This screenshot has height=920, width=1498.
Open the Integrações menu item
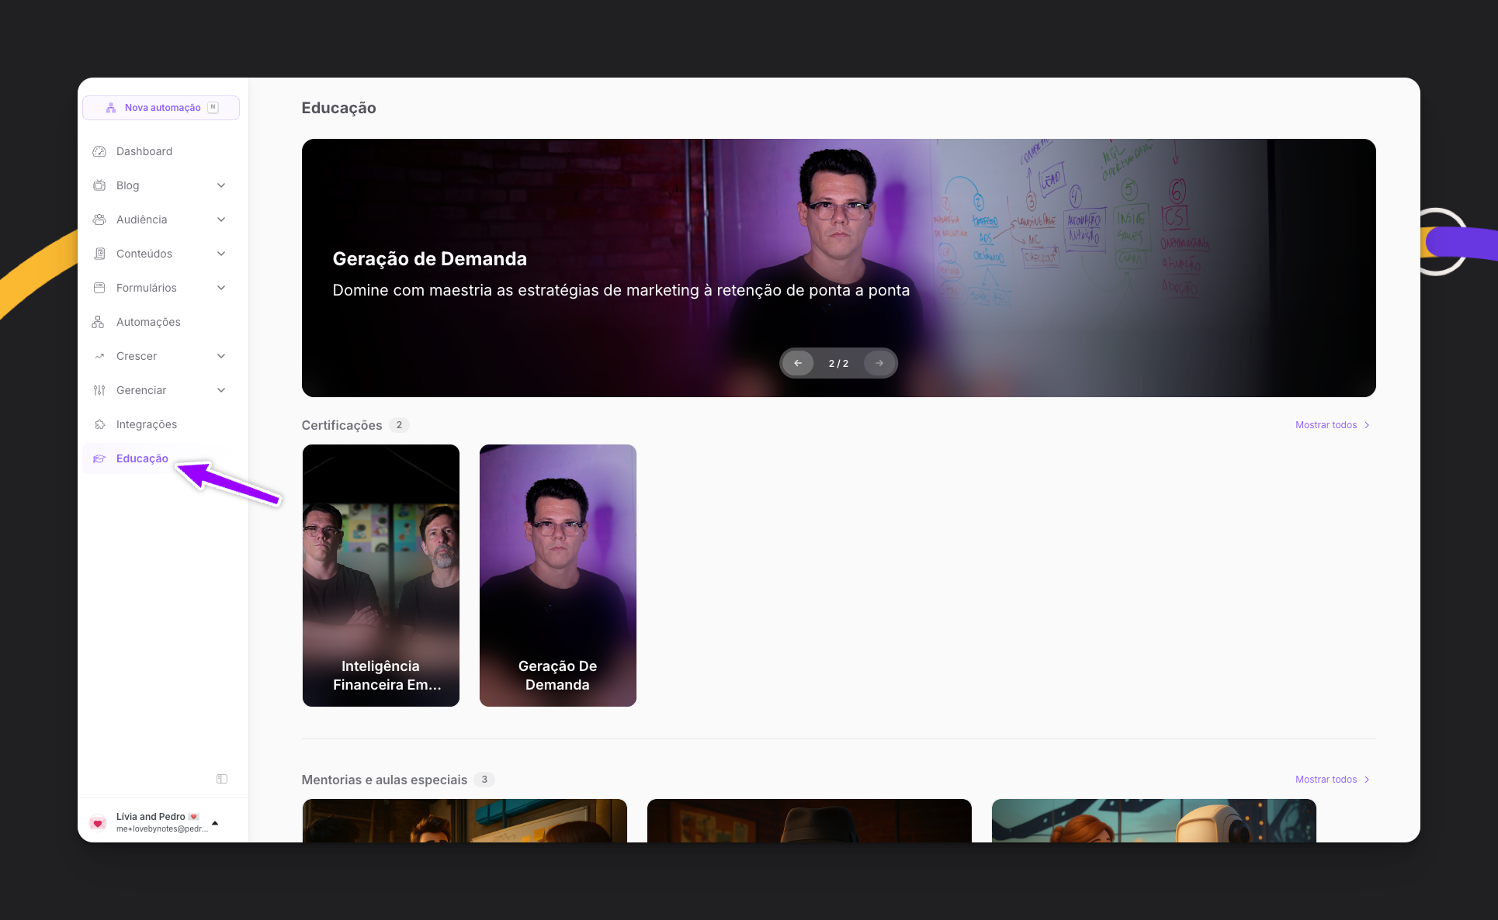[x=147, y=424]
